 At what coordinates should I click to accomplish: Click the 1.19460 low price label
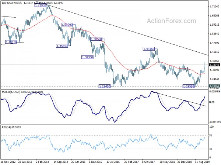pyautogui.click(x=105, y=86)
